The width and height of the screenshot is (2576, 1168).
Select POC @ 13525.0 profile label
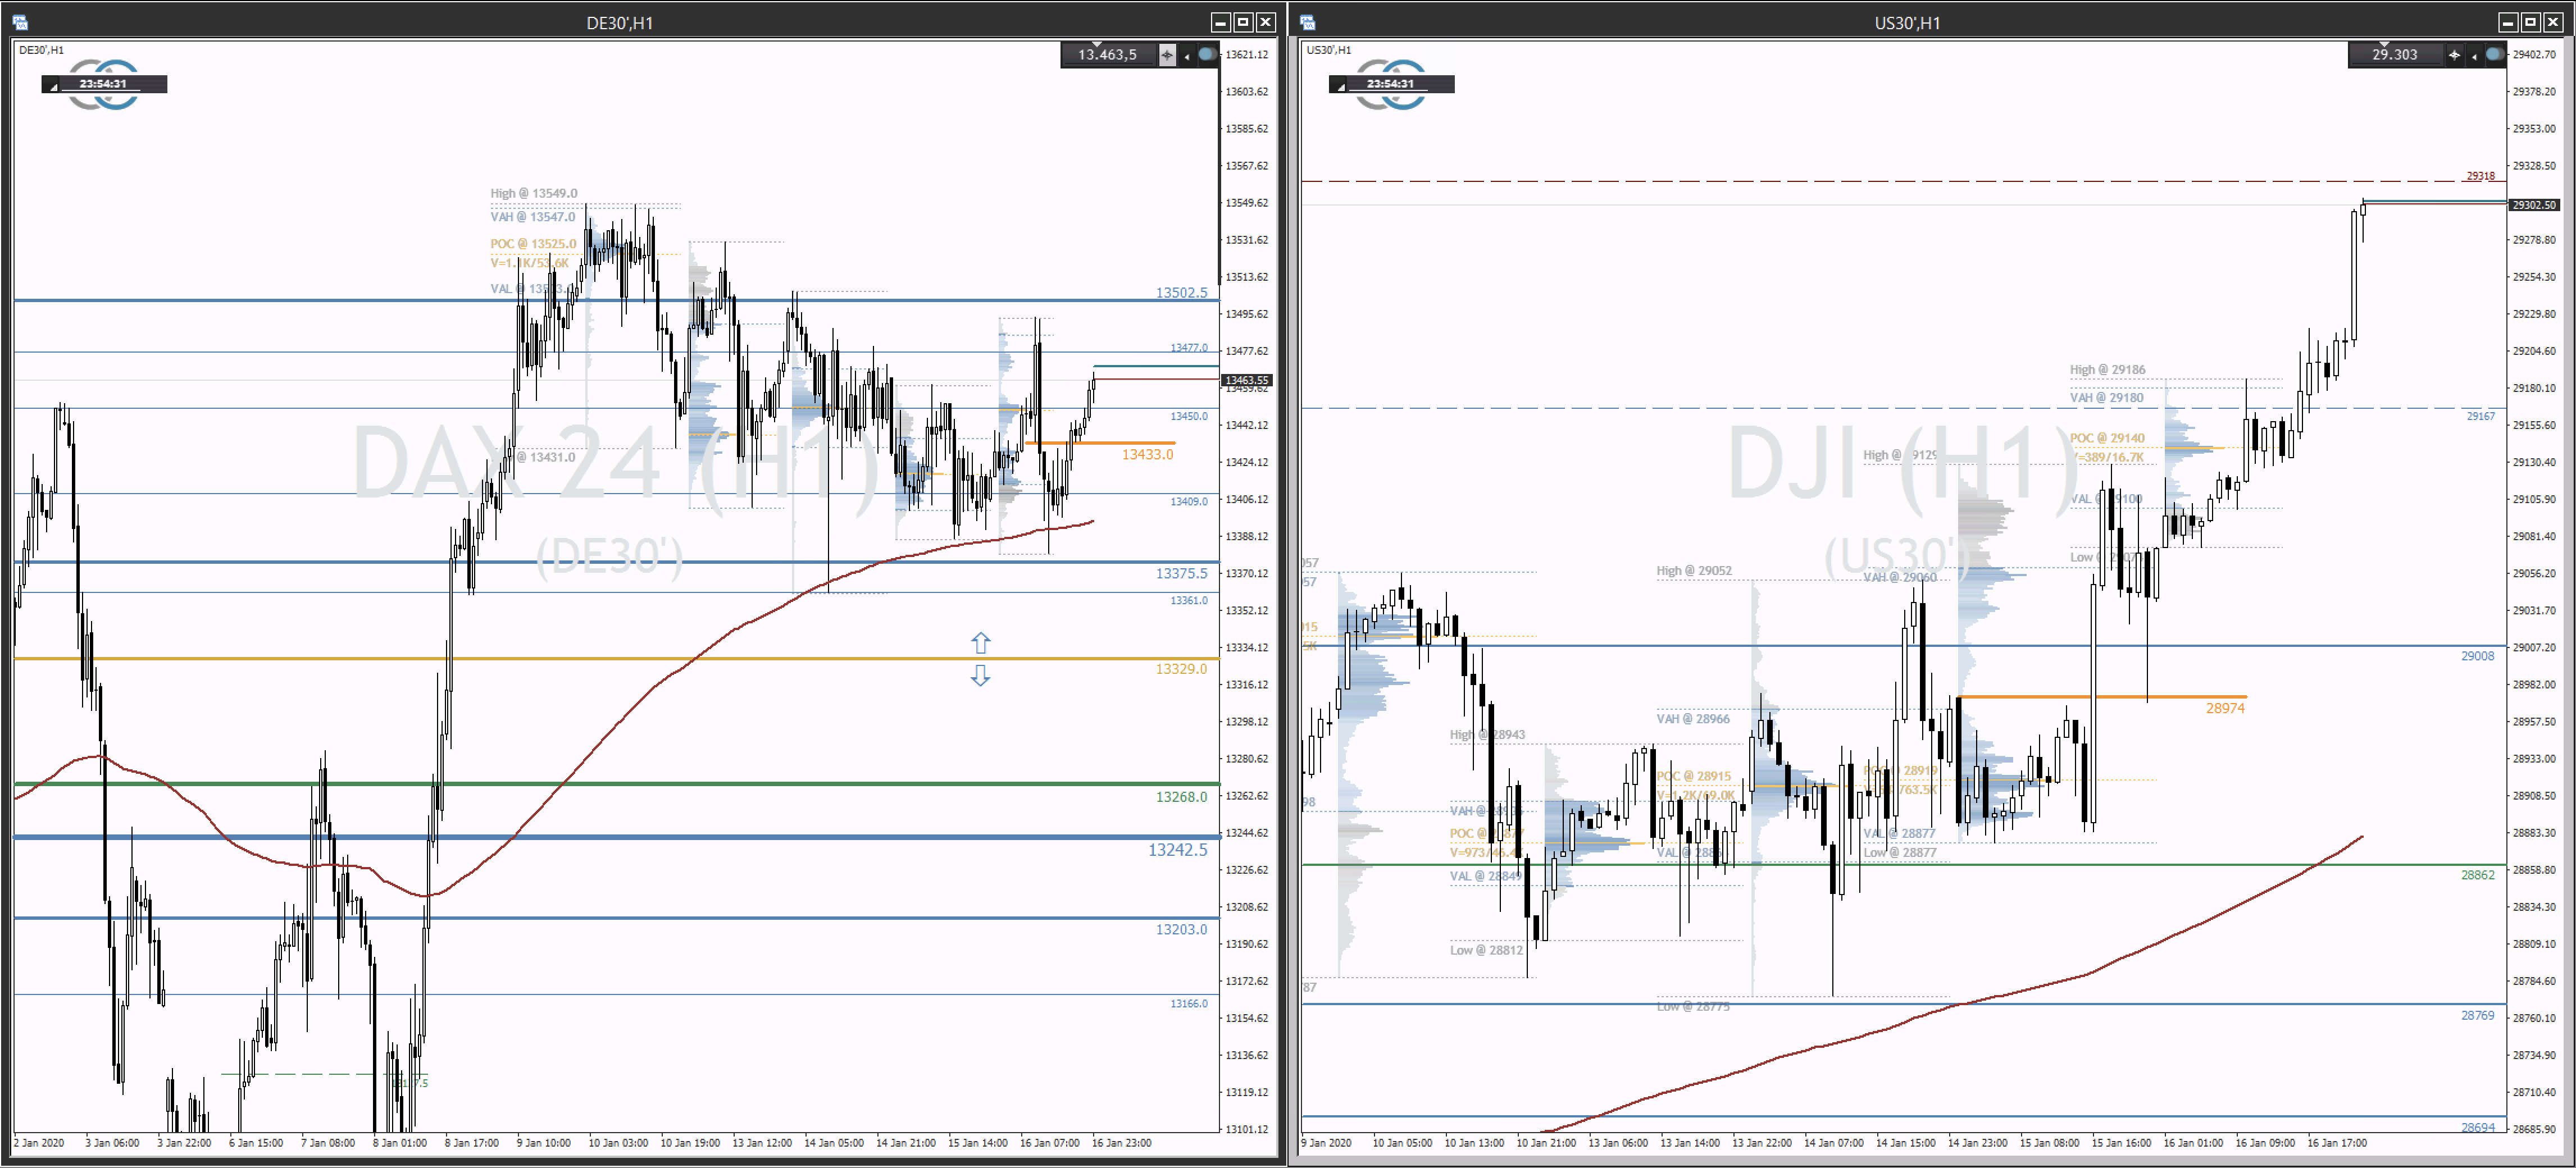point(533,243)
